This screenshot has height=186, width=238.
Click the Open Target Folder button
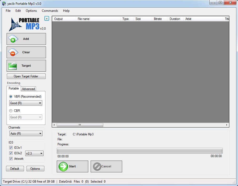[26, 76]
